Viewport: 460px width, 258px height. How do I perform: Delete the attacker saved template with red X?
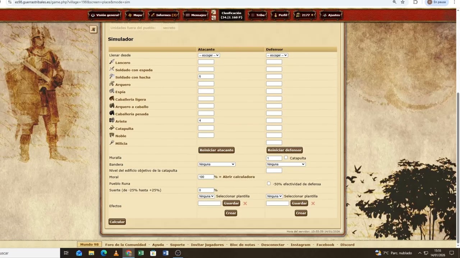coord(245,203)
